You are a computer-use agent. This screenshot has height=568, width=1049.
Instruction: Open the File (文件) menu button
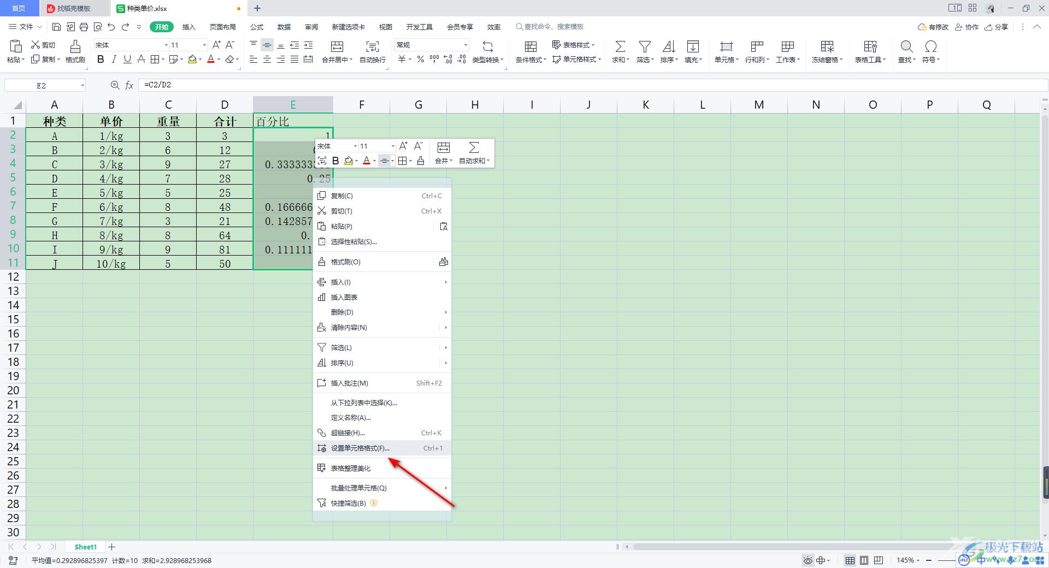point(25,27)
